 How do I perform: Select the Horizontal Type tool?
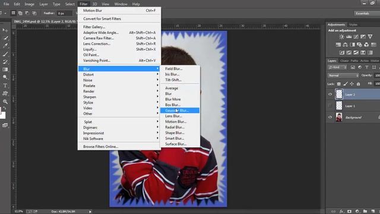pyautogui.click(x=5, y=86)
